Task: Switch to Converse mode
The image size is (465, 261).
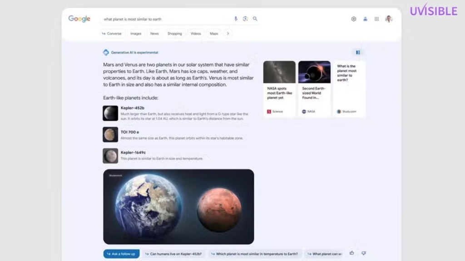Action: click(112, 34)
